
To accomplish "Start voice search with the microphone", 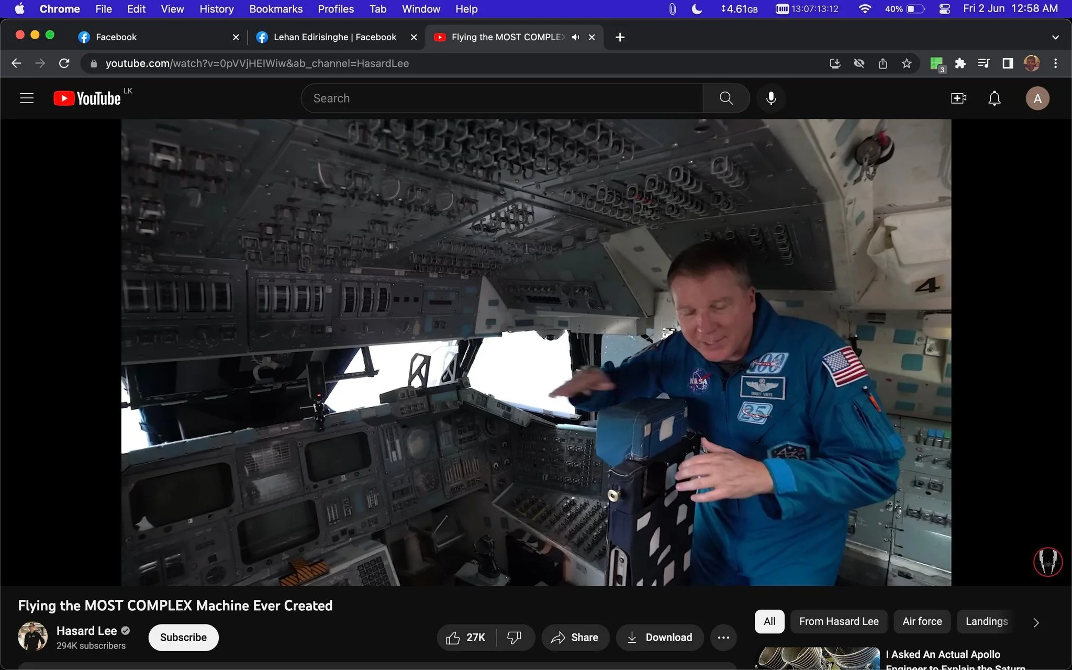I will (771, 98).
